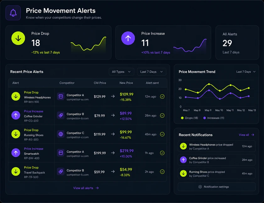
Task: Open the Wireless Headphones price dropped notification
Action: pos(217,146)
